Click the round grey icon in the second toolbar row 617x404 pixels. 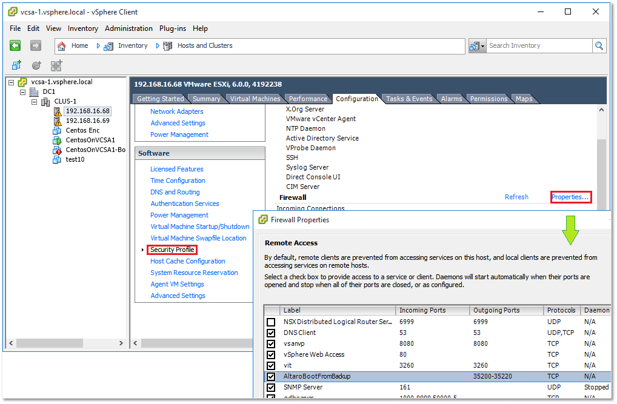click(x=36, y=65)
